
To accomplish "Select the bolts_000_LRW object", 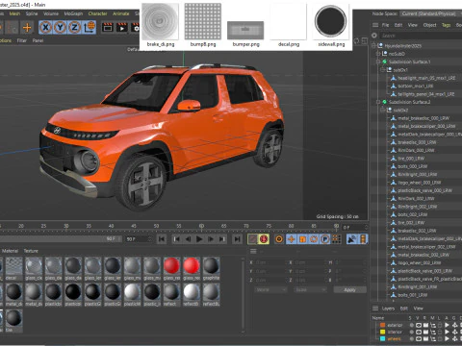I will coord(412,166).
